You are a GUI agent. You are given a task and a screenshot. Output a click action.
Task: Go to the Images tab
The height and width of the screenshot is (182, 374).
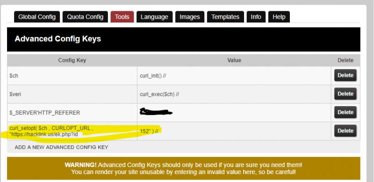(190, 17)
